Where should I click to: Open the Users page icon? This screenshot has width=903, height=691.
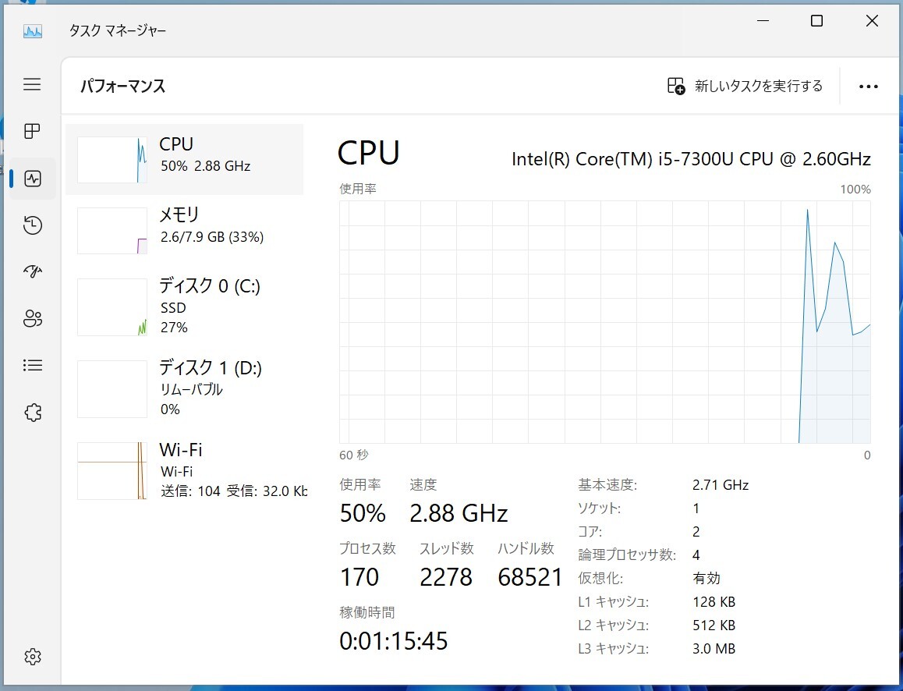(33, 318)
